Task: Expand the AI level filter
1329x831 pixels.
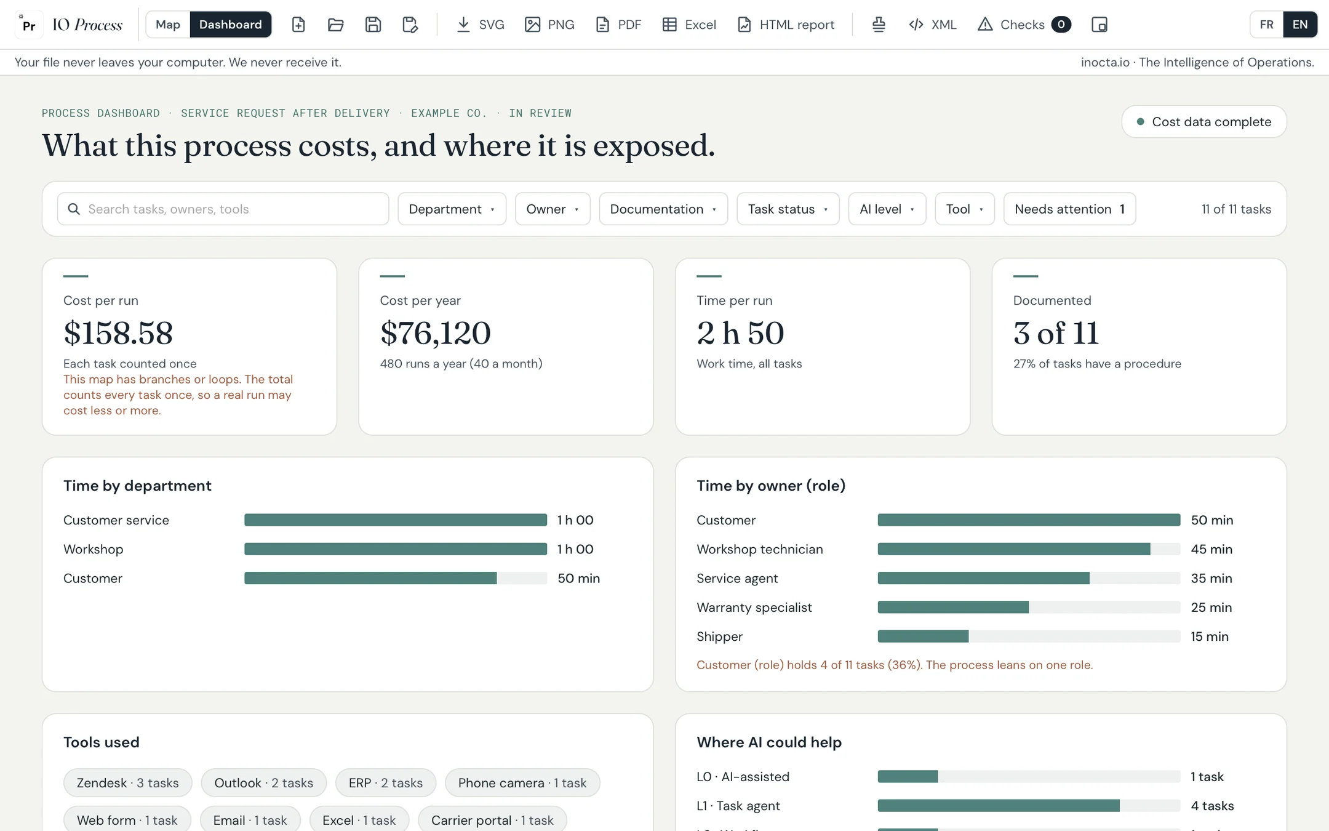Action: pos(887,209)
